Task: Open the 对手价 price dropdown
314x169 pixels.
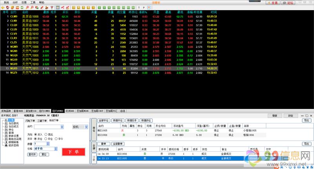Action: coord(56,149)
